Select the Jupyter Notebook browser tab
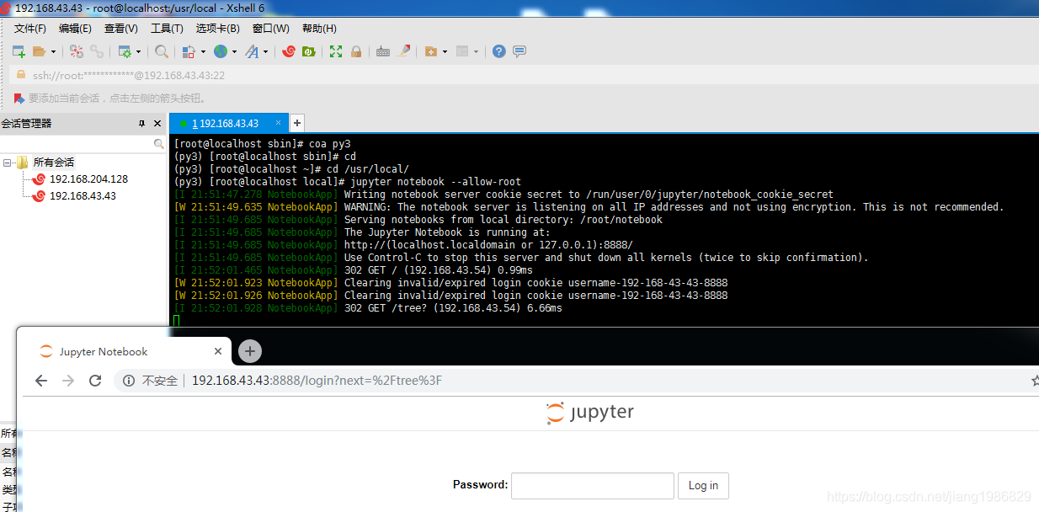1039x512 pixels. pyautogui.click(x=126, y=352)
